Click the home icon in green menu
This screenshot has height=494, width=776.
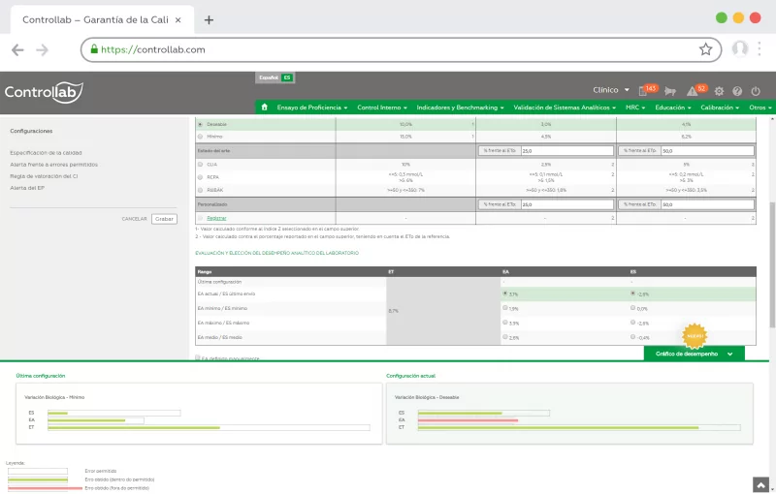265,108
